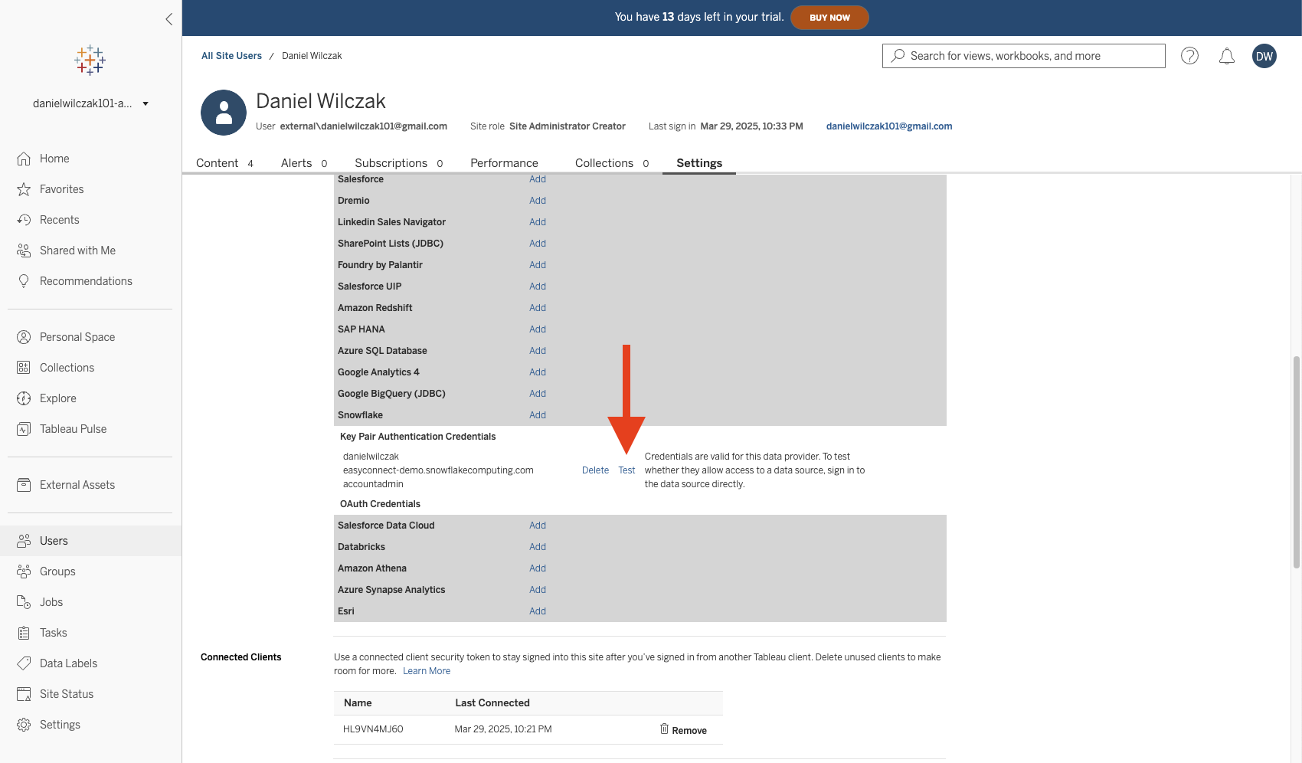Add Databricks OAuth credentials

click(538, 547)
